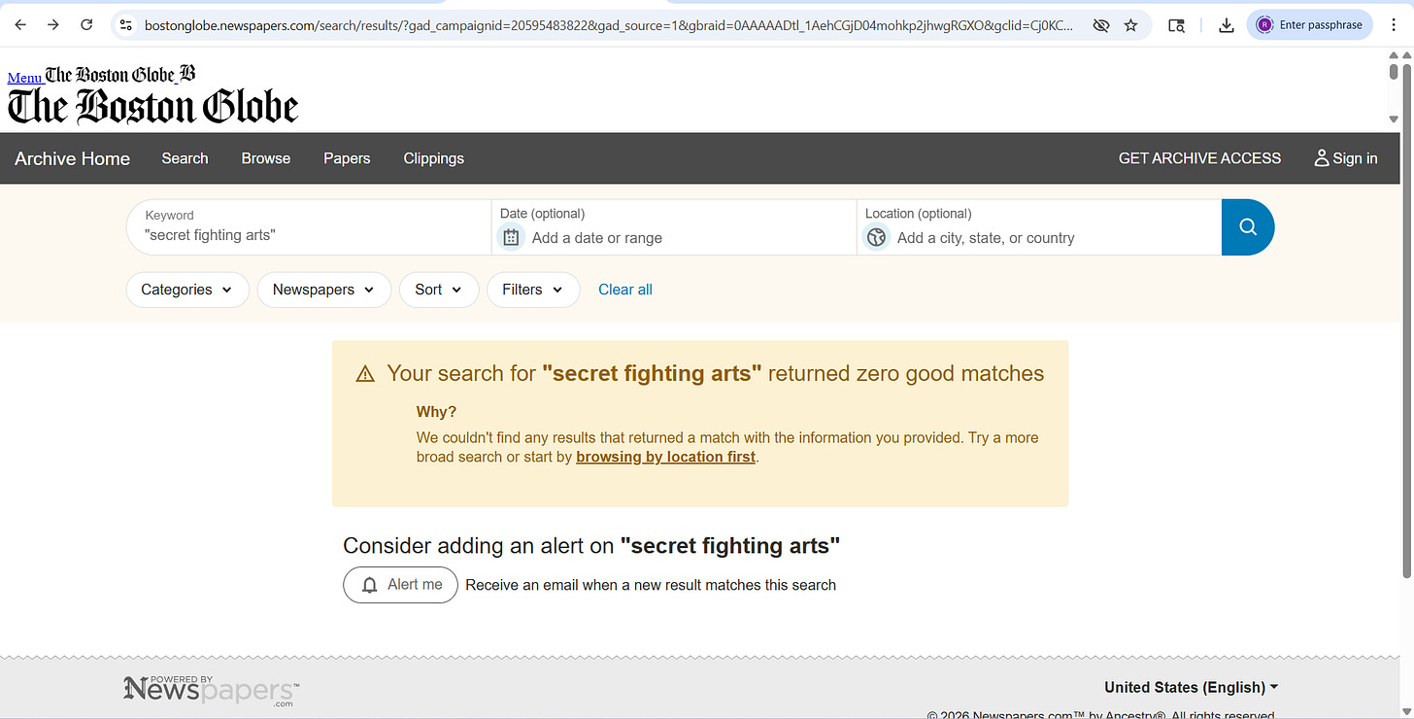The image size is (1414, 719).
Task: Open site information icon in address bar
Action: pyautogui.click(x=126, y=25)
